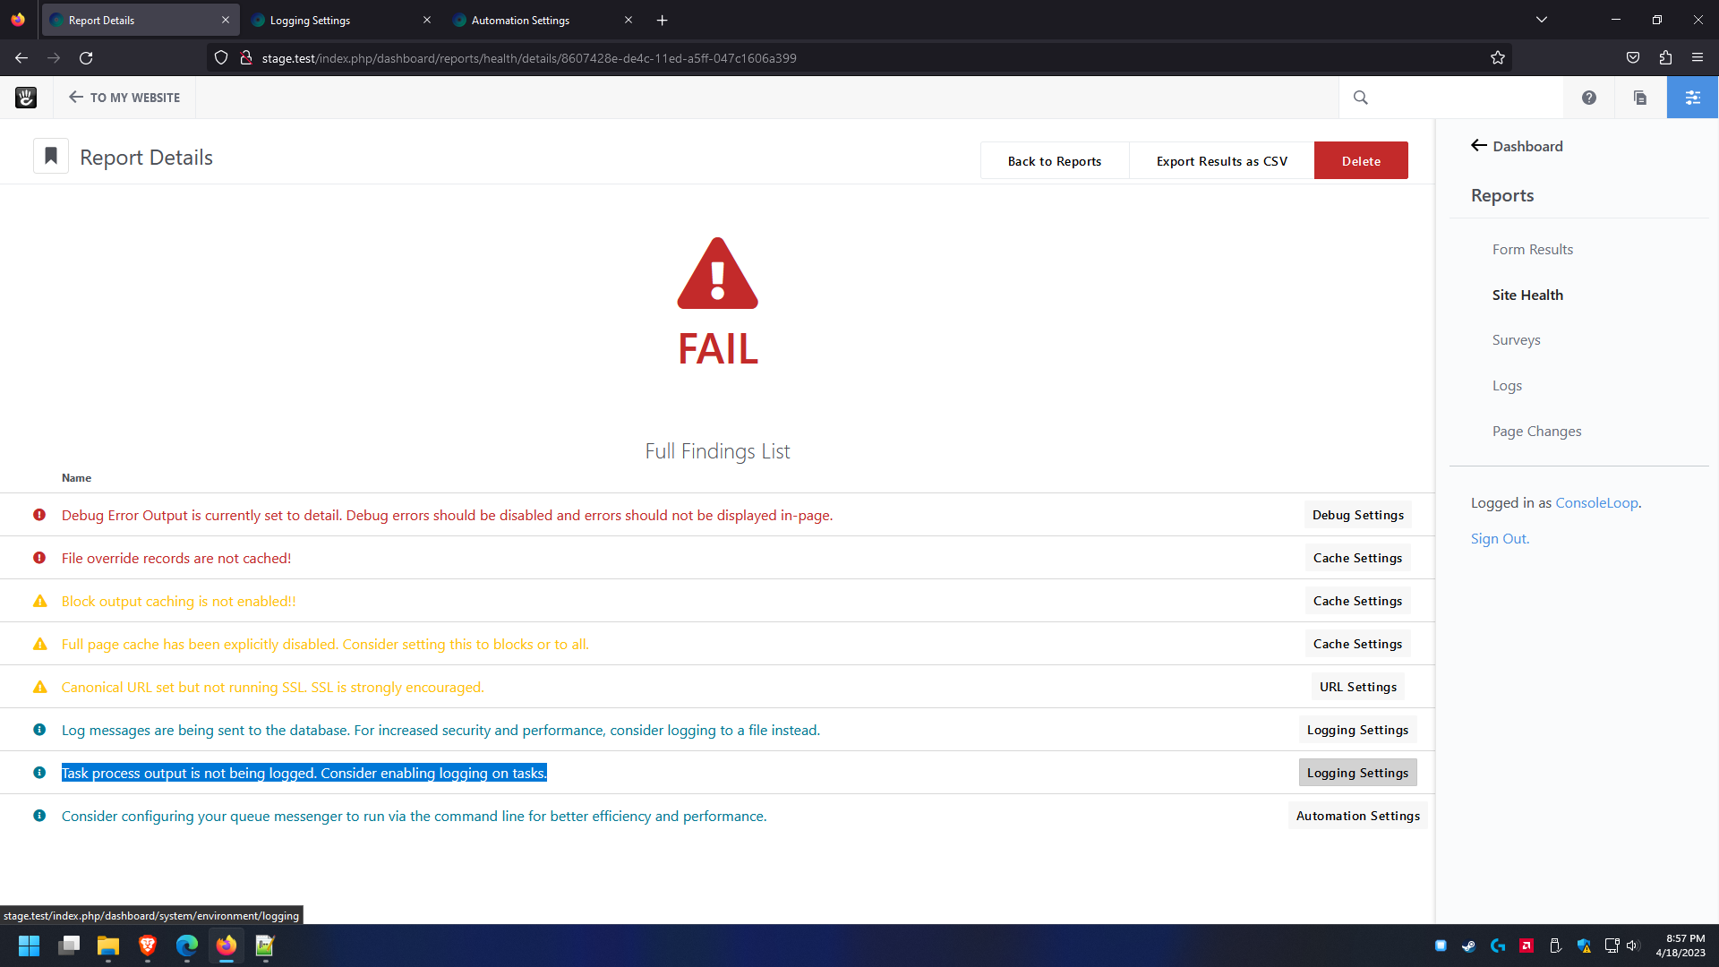The image size is (1719, 967).
Task: Click the shield protection icon in the address bar
Action: coord(220,57)
